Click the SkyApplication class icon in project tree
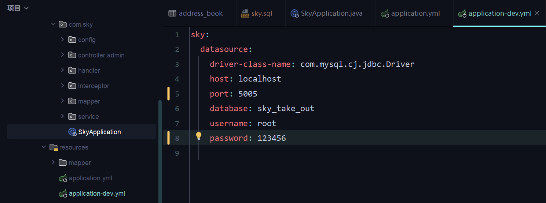546x203 pixels. tap(72, 132)
